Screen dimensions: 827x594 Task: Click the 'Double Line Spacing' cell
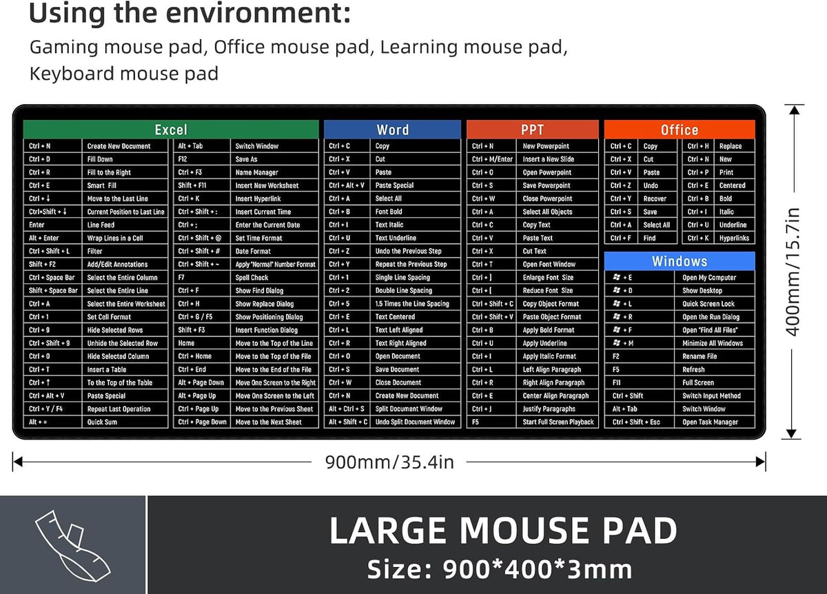pos(416,291)
